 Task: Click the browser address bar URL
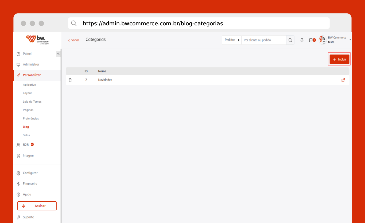[153, 24]
